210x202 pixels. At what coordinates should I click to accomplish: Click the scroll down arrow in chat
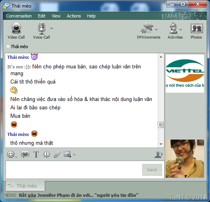pos(161,144)
